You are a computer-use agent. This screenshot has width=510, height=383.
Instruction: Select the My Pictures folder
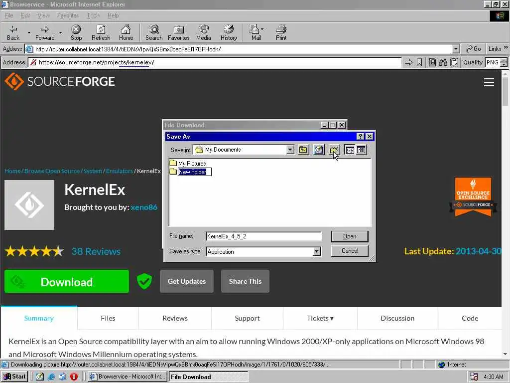coord(188,163)
